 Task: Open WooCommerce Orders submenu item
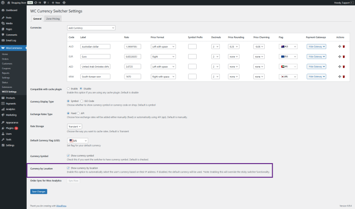(5, 59)
